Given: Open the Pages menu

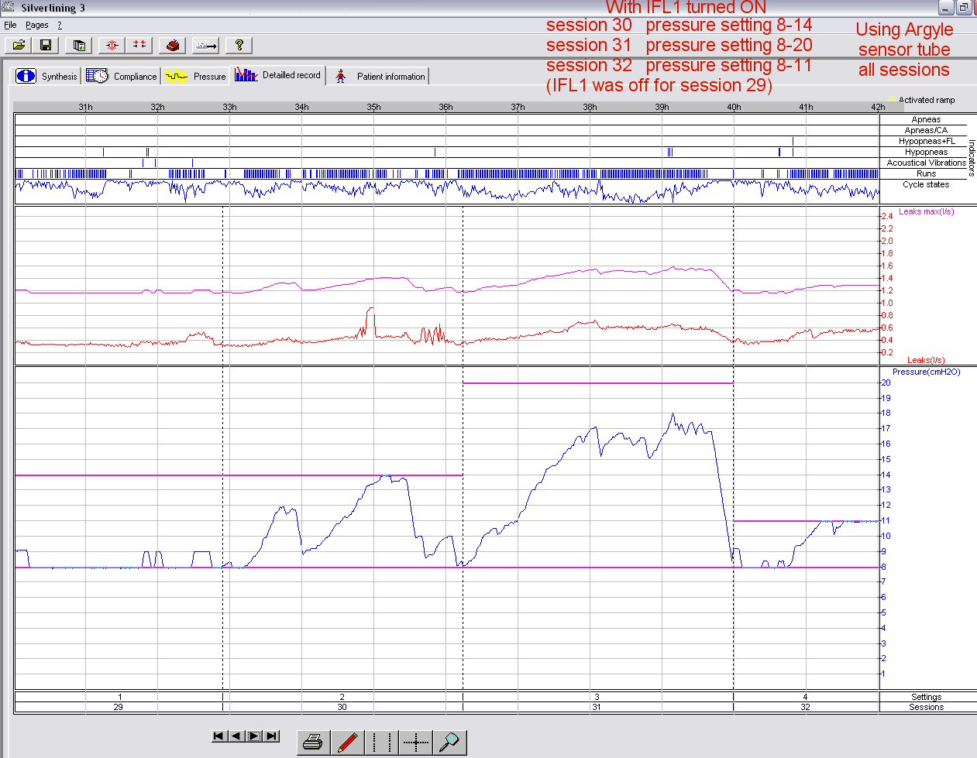Looking at the screenshot, I should tap(36, 25).
